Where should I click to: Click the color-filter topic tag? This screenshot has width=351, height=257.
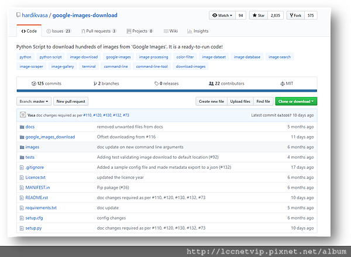pyautogui.click(x=185, y=57)
